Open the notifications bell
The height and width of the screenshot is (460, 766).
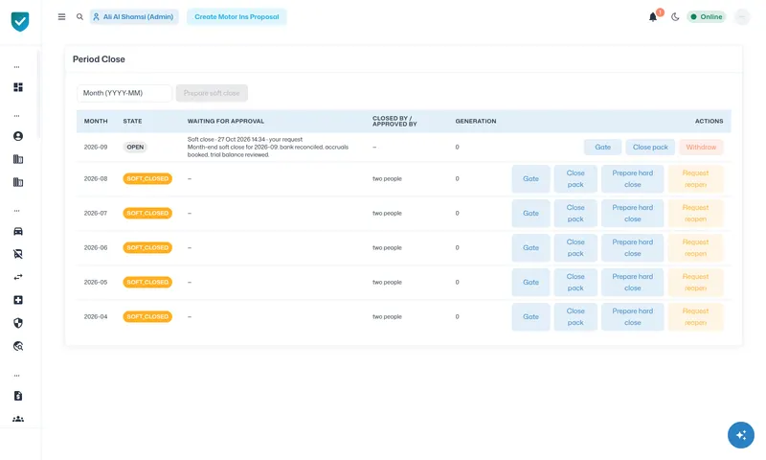(653, 17)
